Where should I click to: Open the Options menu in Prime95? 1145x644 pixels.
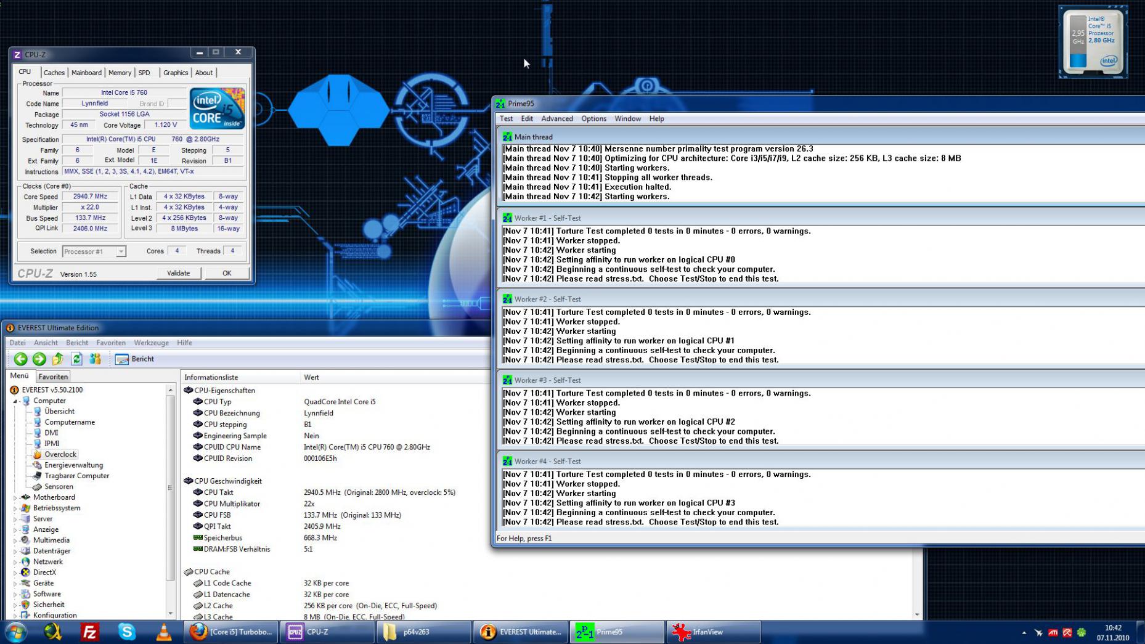click(x=593, y=119)
